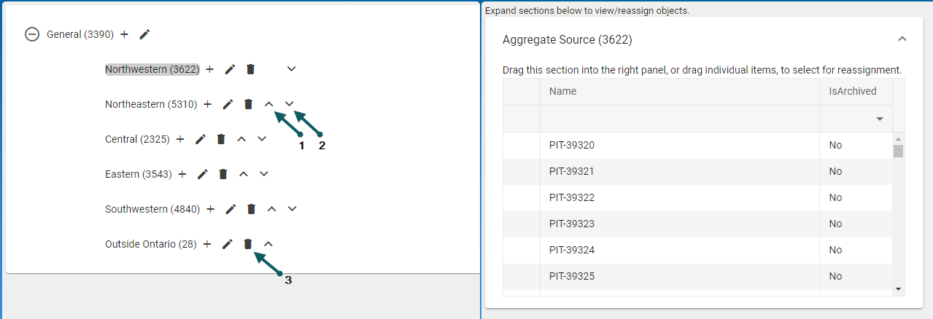Move Southwestern node down
Image resolution: width=933 pixels, height=319 pixels.
[x=292, y=209]
